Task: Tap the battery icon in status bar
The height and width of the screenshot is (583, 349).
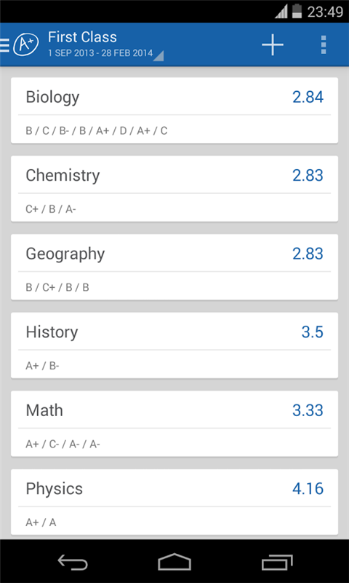Action: coord(297,11)
